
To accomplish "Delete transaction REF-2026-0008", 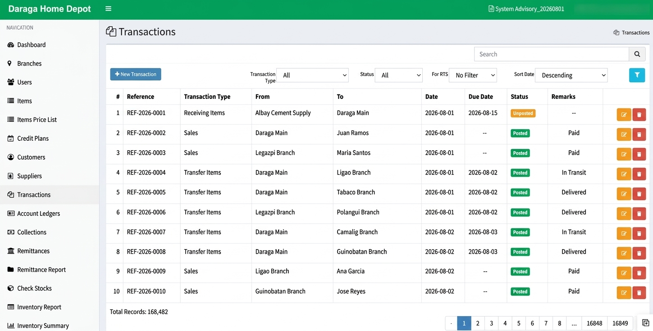I will point(639,253).
